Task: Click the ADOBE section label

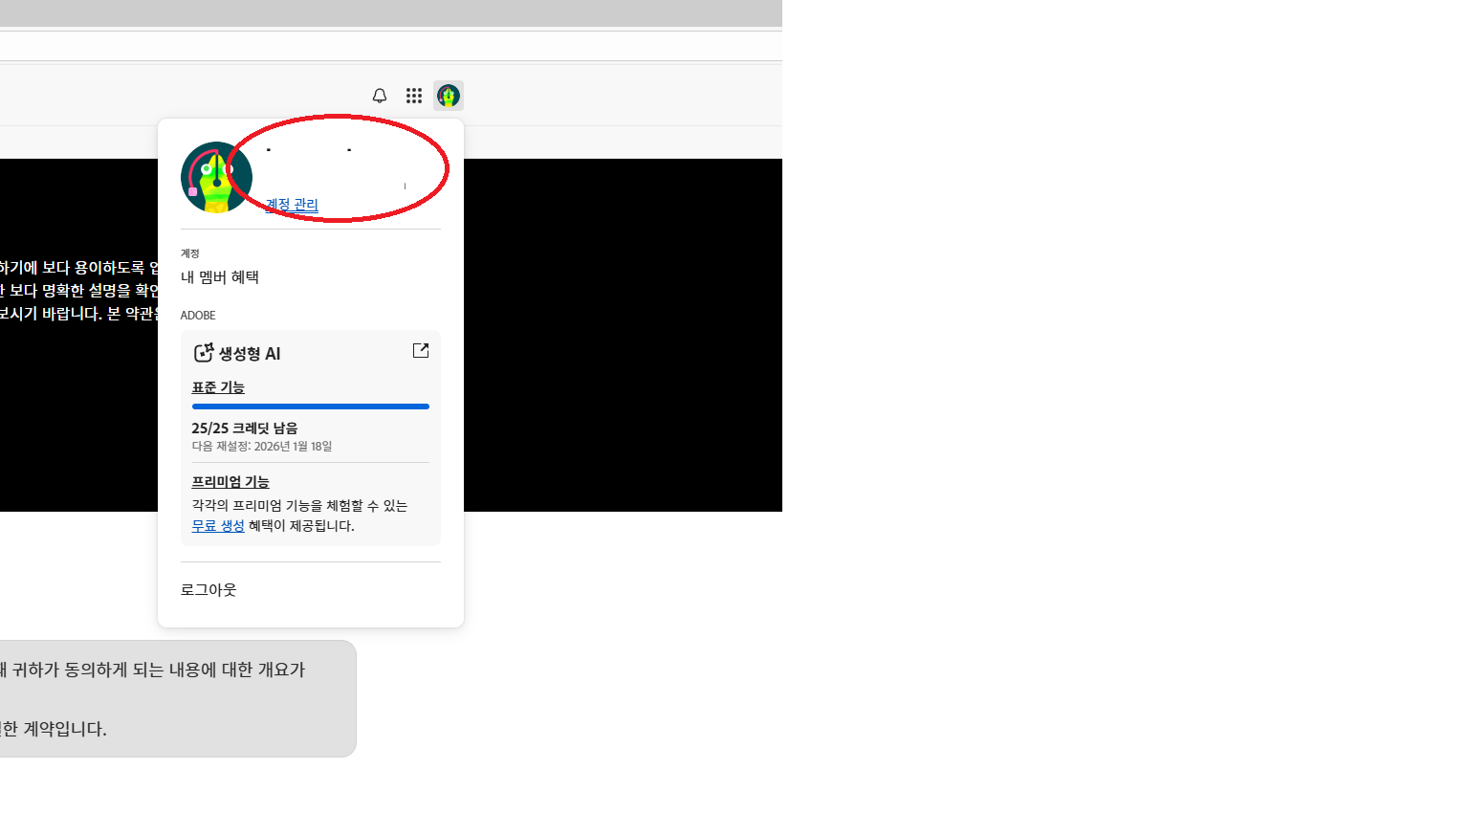Action: (198, 316)
